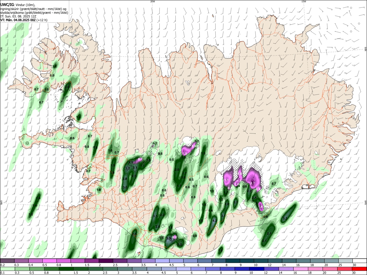Click the gray-purple 0.2 upper legend swatch
367x275 pixels.
pos(7,261)
